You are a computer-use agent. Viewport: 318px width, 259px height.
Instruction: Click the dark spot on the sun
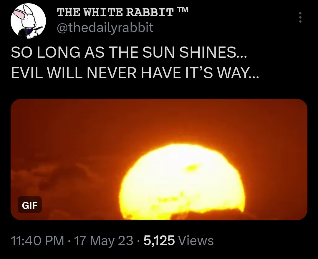pos(192,168)
